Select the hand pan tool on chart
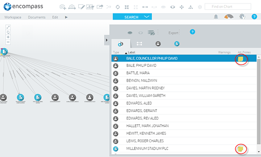 click(8, 32)
